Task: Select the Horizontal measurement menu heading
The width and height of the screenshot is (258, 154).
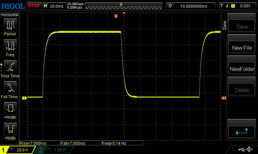Action: click(10, 14)
